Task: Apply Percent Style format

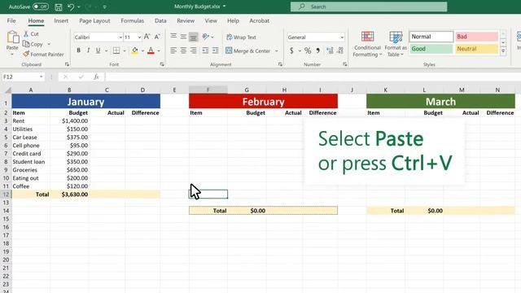Action: 308,50
